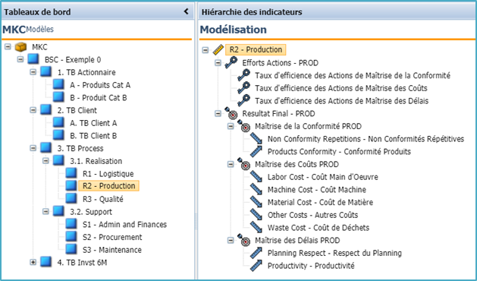
Task: Select Other Costs - Autres Coûts indicator
Action: pos(312,215)
